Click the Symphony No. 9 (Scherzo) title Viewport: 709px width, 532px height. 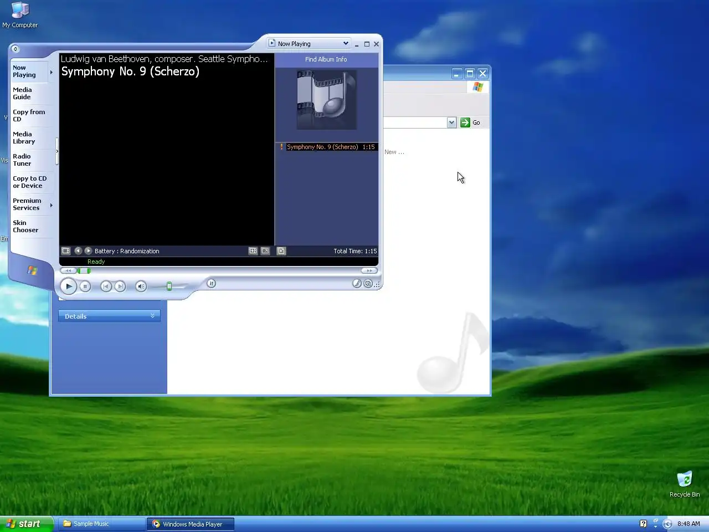(x=130, y=71)
